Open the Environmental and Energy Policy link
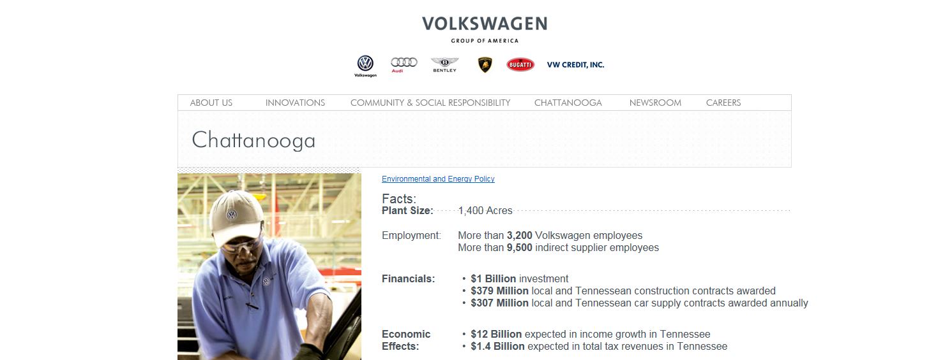This screenshot has width=929, height=360. pos(438,179)
